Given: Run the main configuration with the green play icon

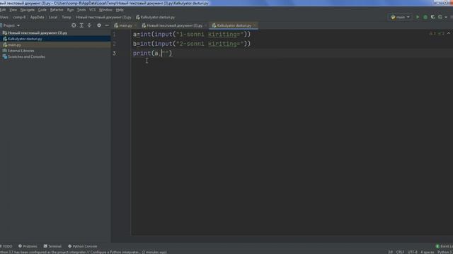Looking at the screenshot, I should click(418, 17).
